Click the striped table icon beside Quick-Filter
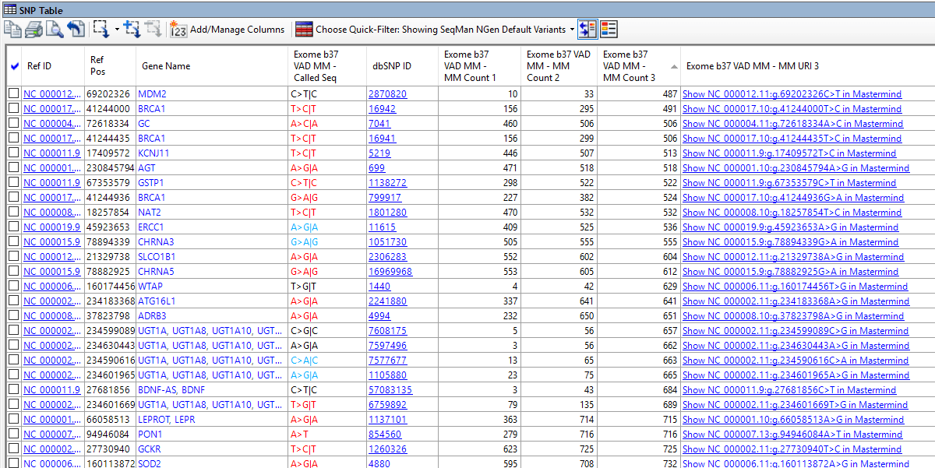 [x=302, y=29]
